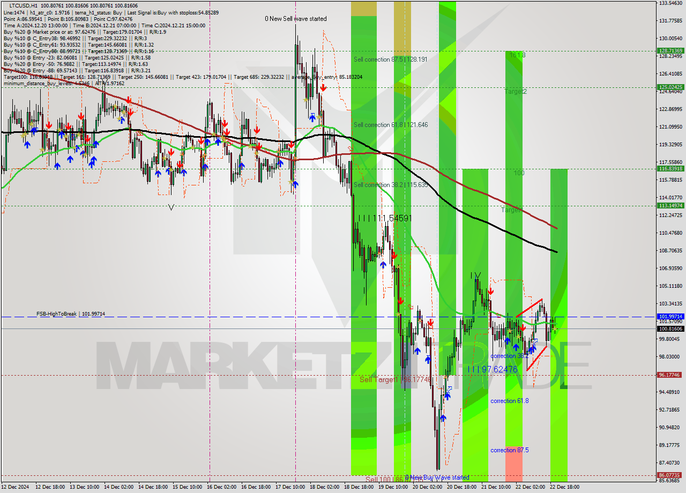
Task: Click the 'FSB-HighToBreak | 101.99714' label
Action: [x=71, y=313]
